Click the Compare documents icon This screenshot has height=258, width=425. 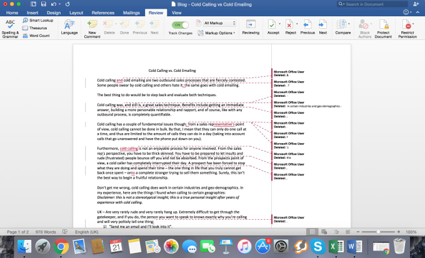(x=341, y=24)
